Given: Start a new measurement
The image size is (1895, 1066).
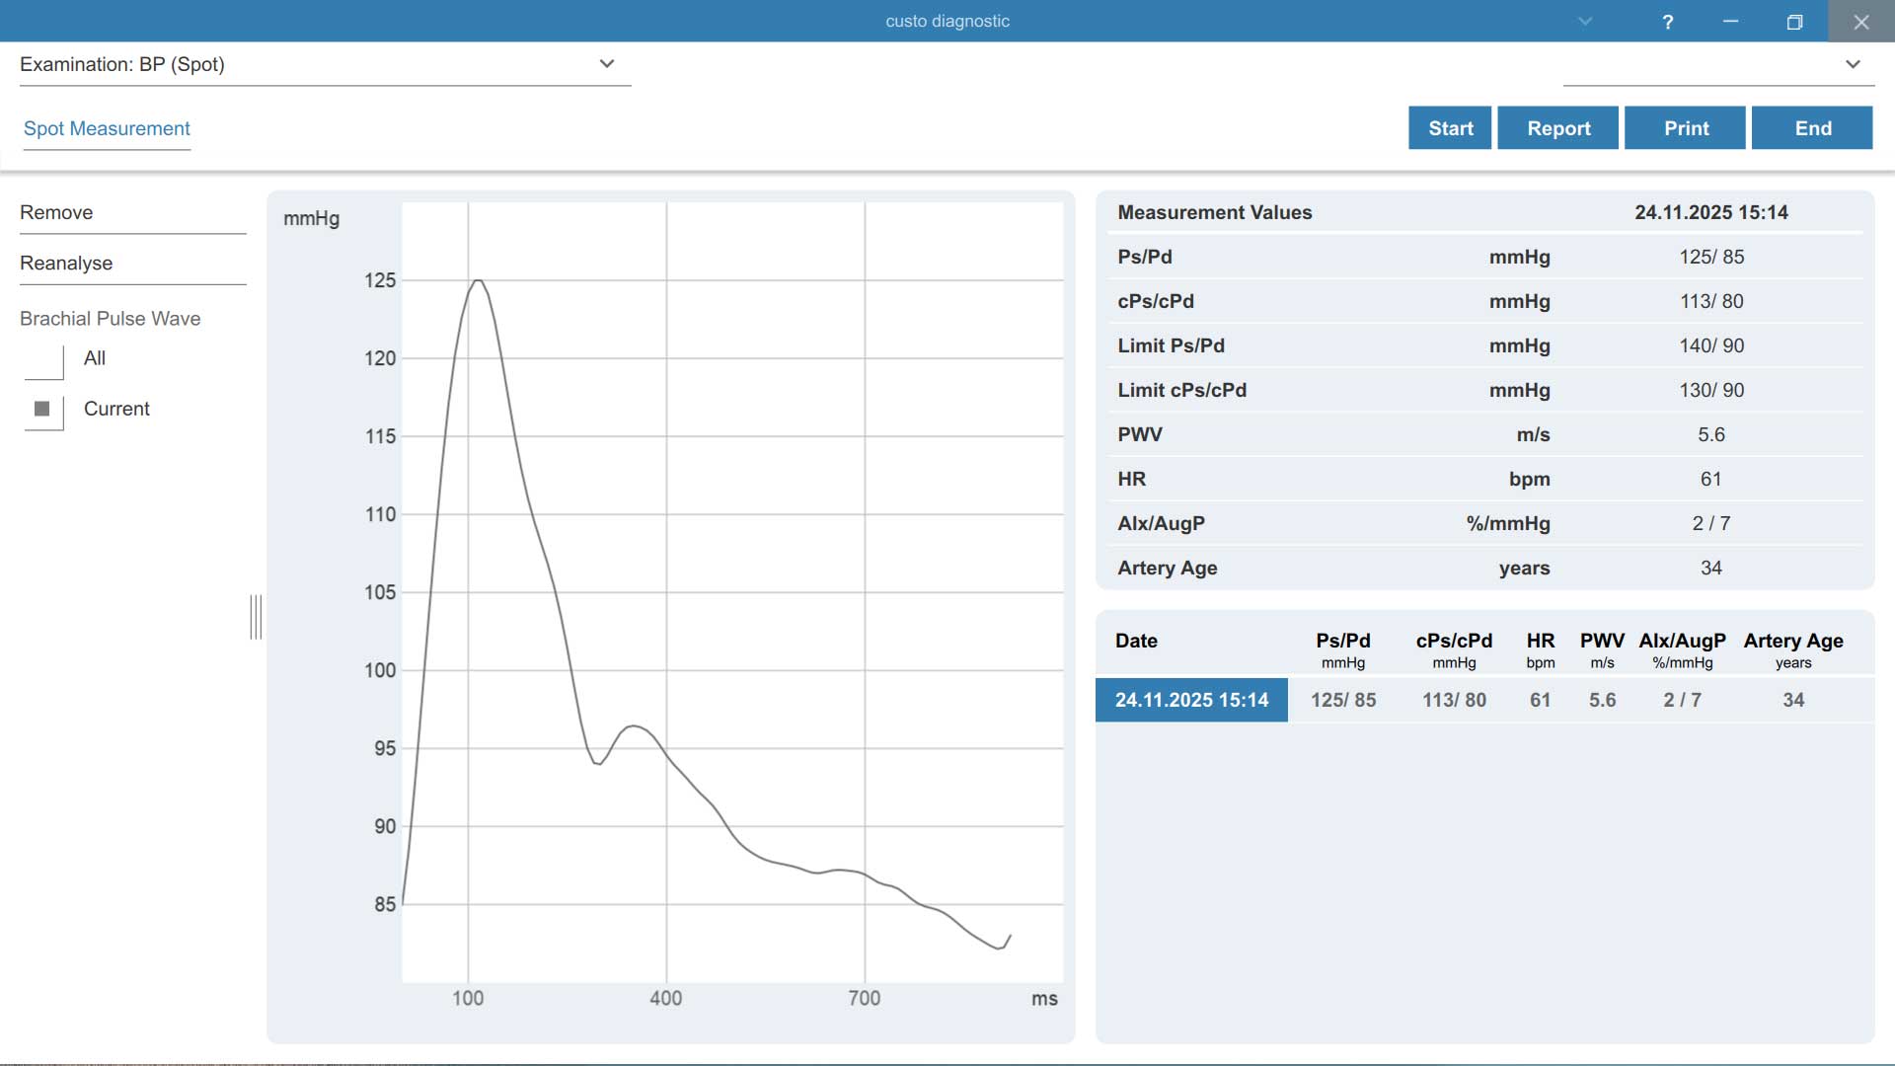Looking at the screenshot, I should pos(1450,128).
